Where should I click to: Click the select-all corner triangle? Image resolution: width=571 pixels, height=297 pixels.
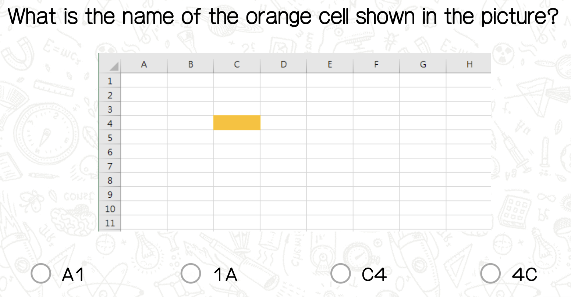114,67
